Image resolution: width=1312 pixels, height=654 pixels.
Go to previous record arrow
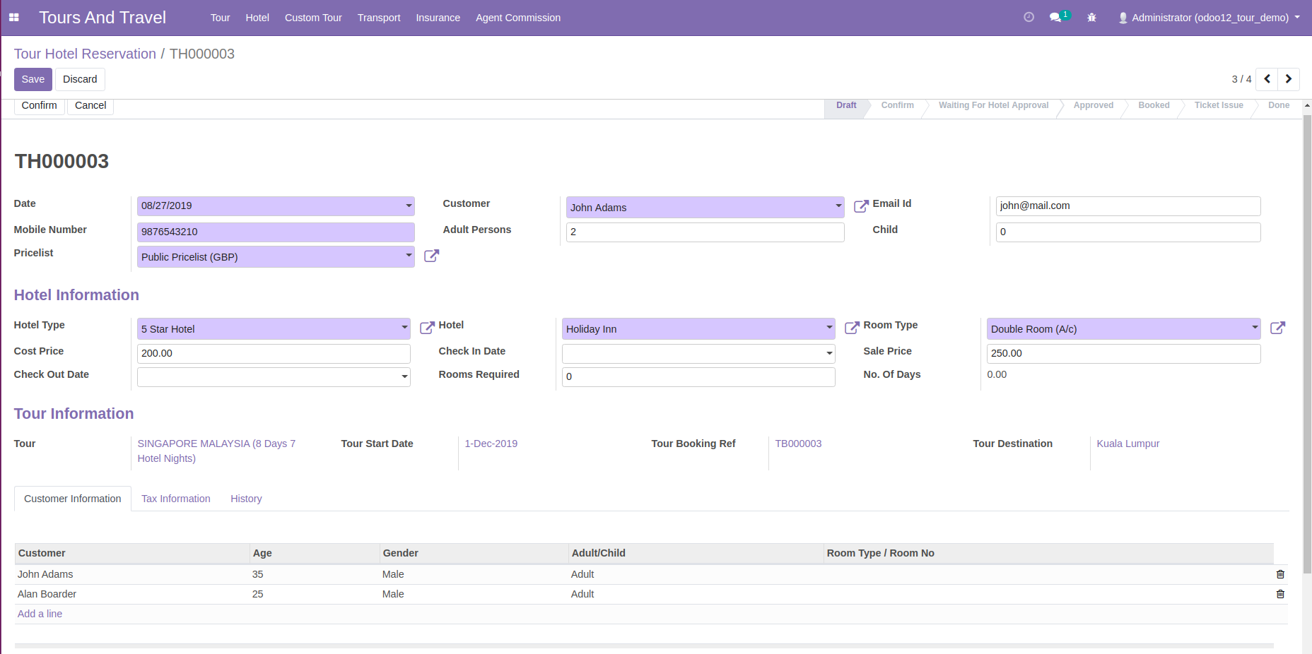pos(1267,79)
